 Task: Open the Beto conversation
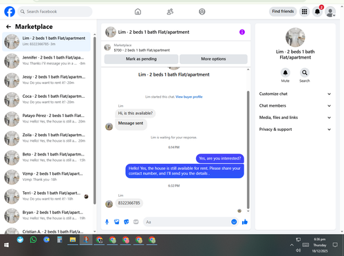[x=46, y=158]
